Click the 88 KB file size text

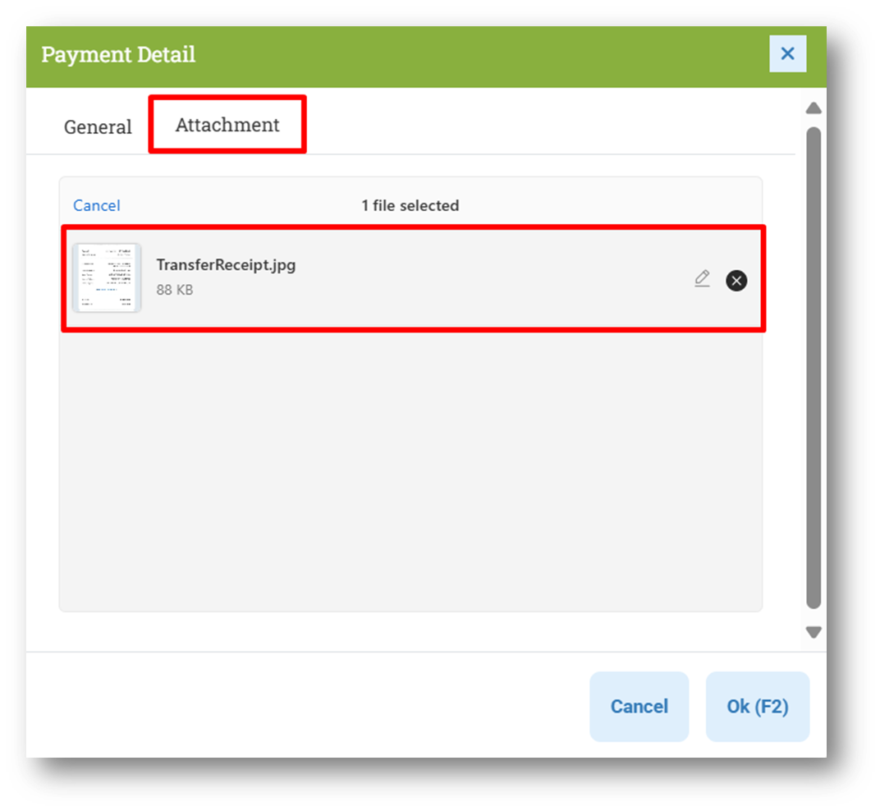click(x=175, y=290)
